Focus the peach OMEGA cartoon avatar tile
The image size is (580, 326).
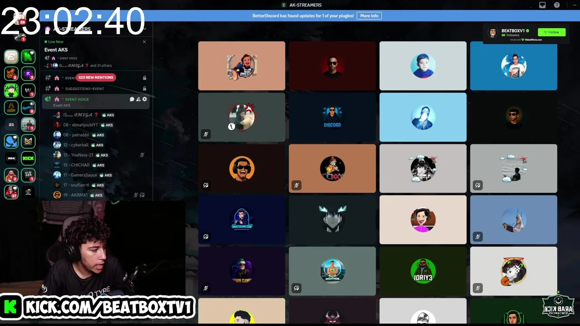click(x=242, y=66)
